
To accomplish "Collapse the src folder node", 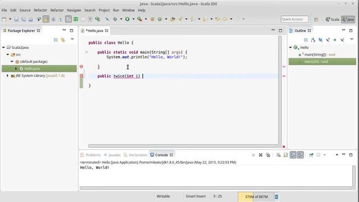I will [x=8, y=54].
